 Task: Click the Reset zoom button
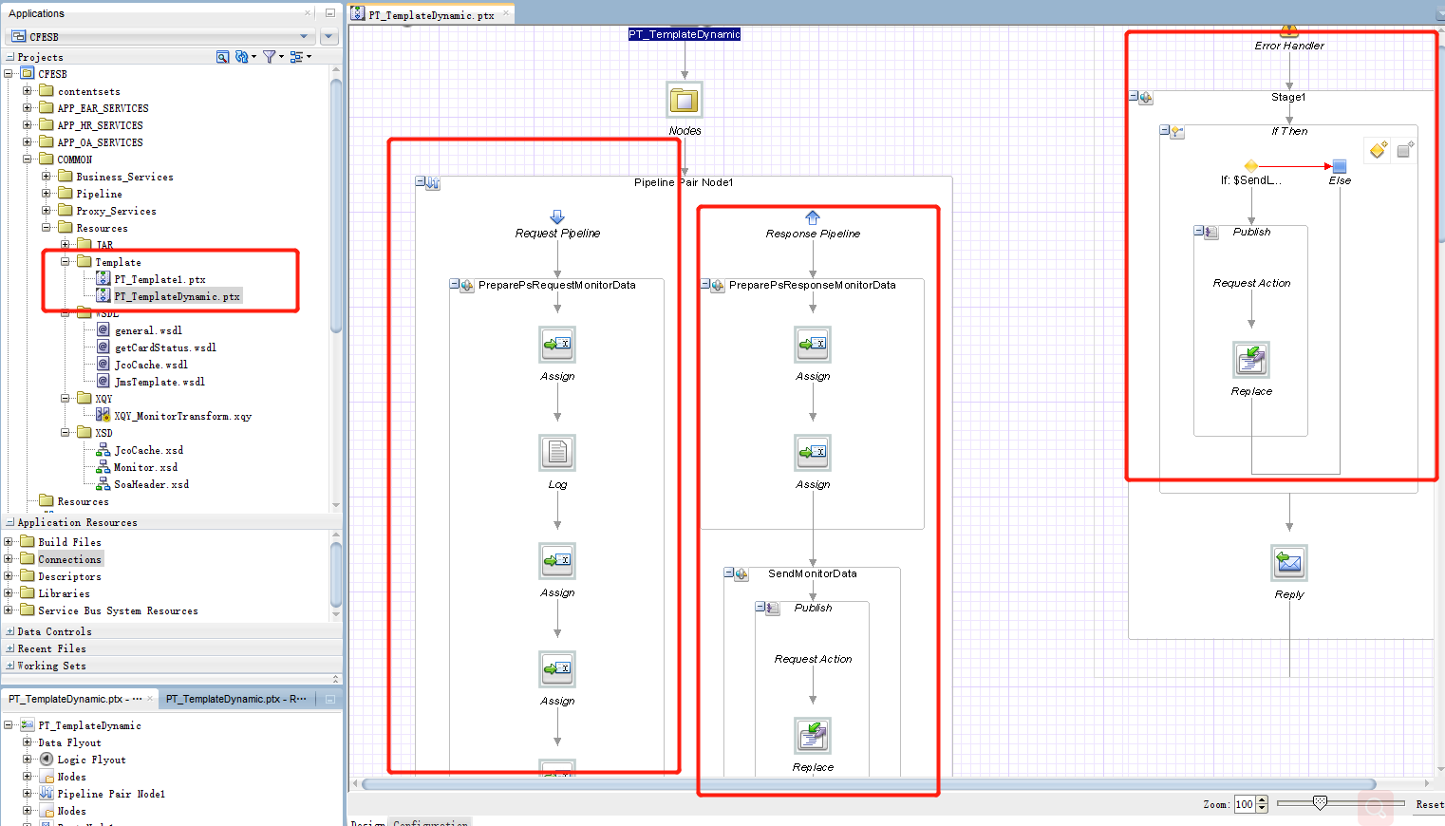point(1429,804)
